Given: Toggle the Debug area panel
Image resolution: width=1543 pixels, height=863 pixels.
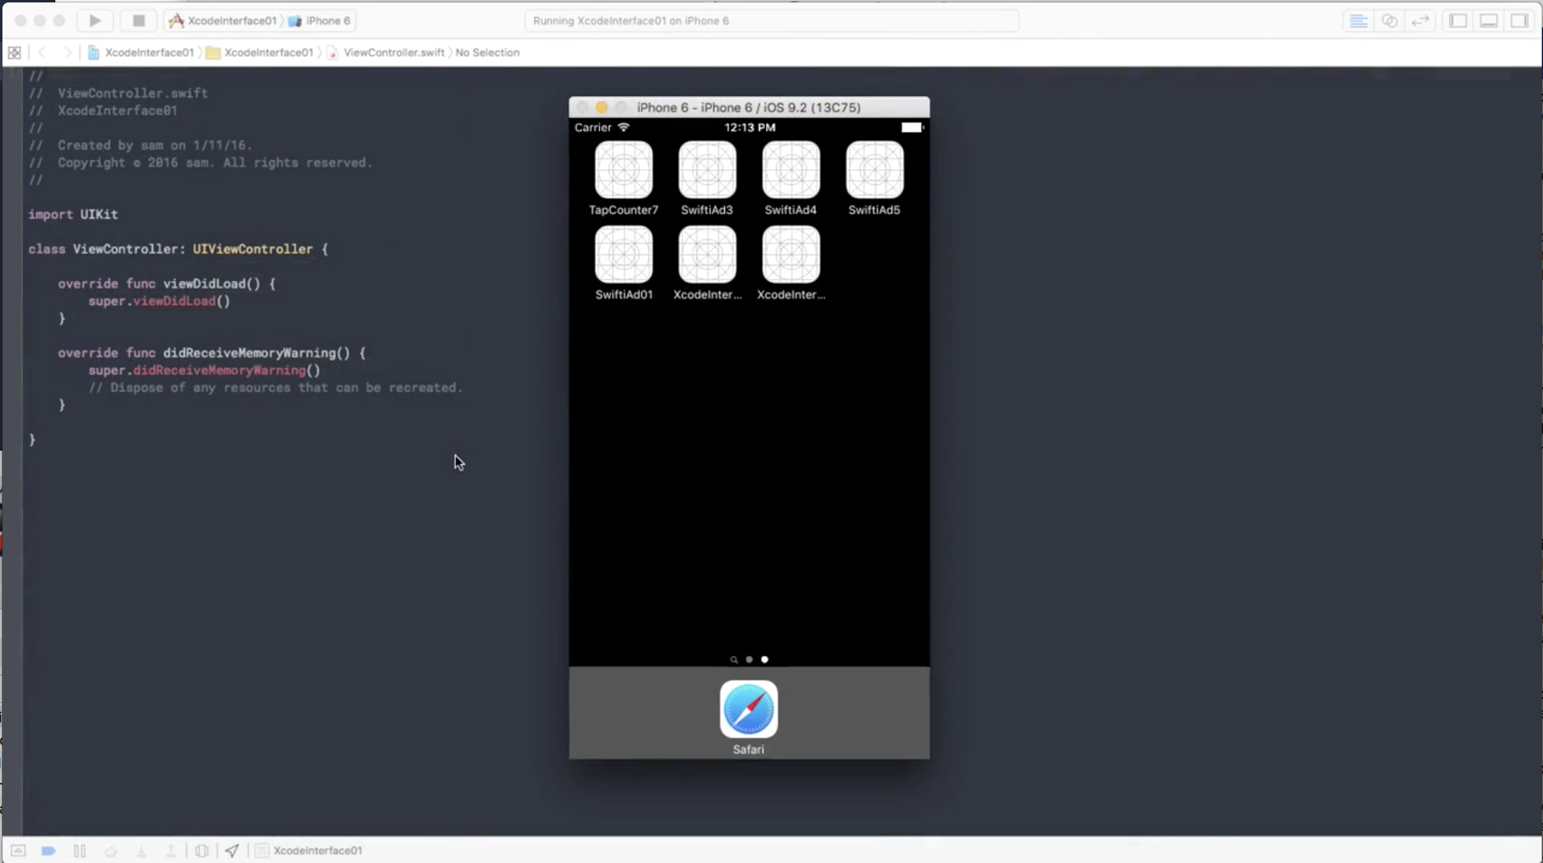Looking at the screenshot, I should pos(1488,21).
